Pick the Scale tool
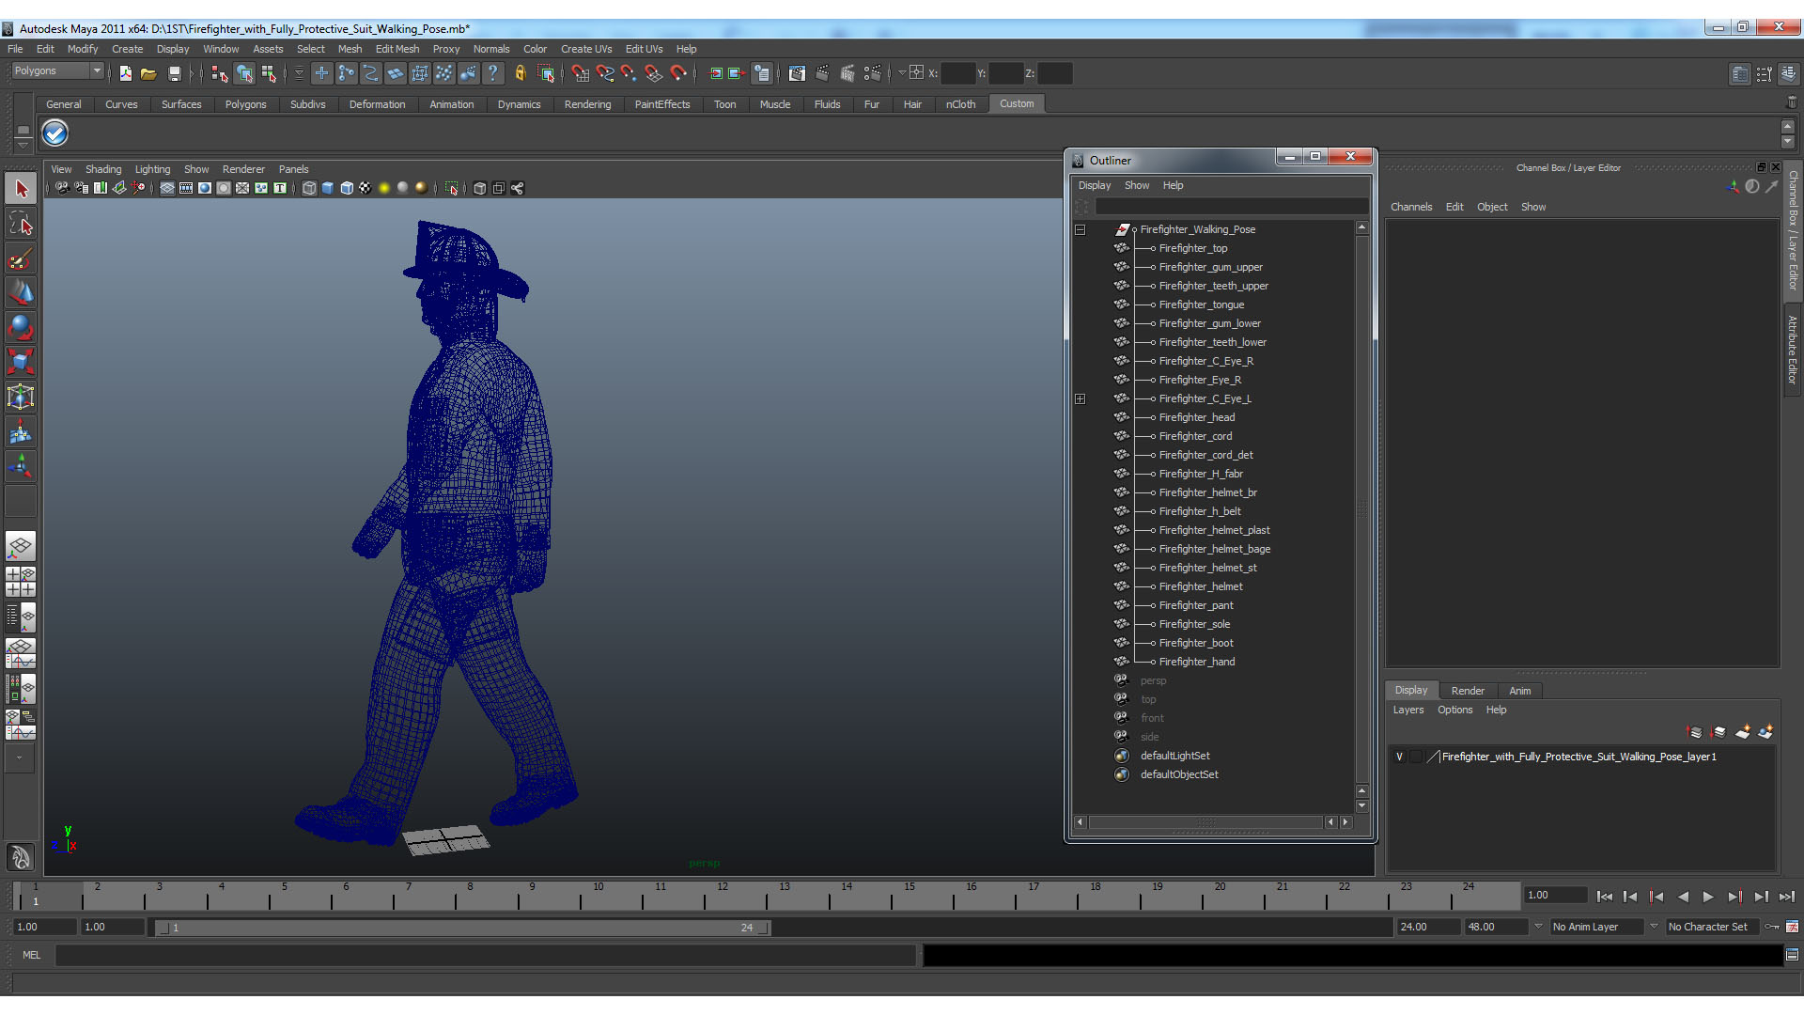Image resolution: width=1804 pixels, height=1015 pixels. coord(21,362)
